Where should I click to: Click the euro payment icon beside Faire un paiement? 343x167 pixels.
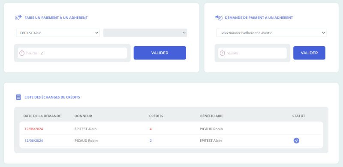point(18,18)
